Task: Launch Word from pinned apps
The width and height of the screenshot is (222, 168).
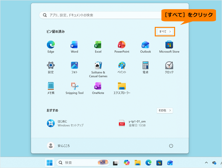Action: [x=74, y=47]
